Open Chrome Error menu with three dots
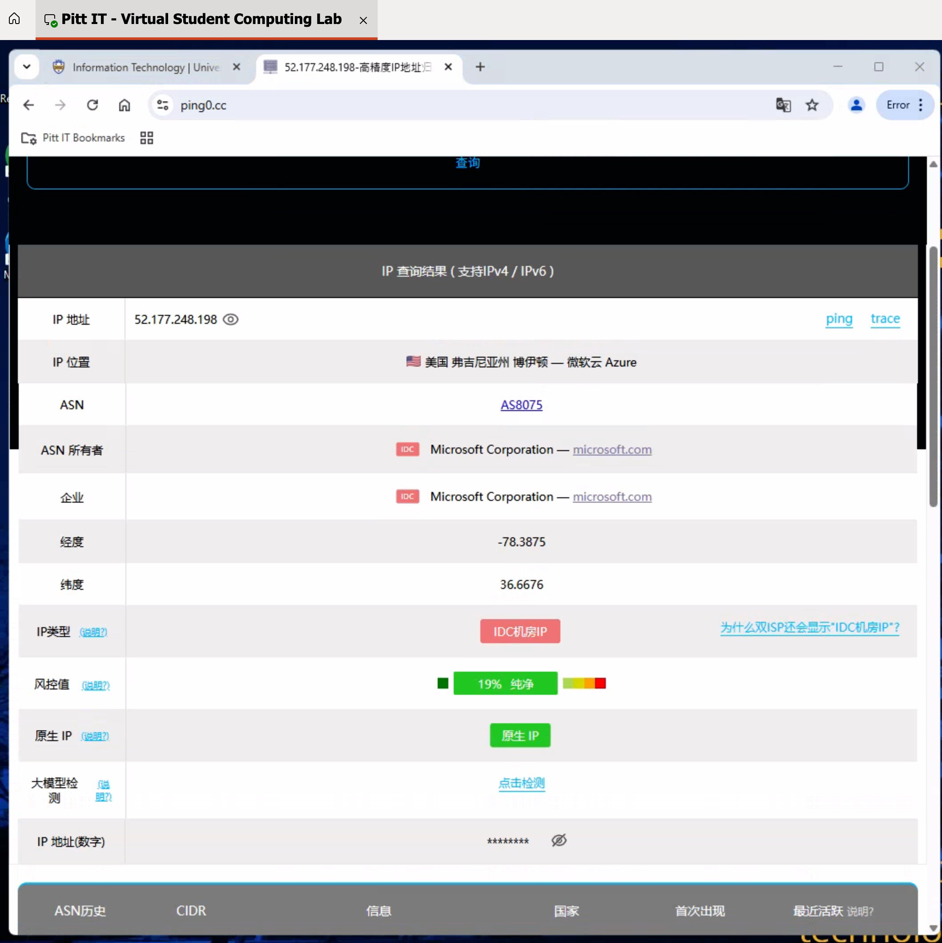Image resolution: width=942 pixels, height=943 pixels. coord(920,105)
